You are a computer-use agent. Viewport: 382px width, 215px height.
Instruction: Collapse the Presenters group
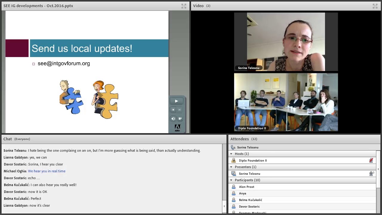coord(231,167)
